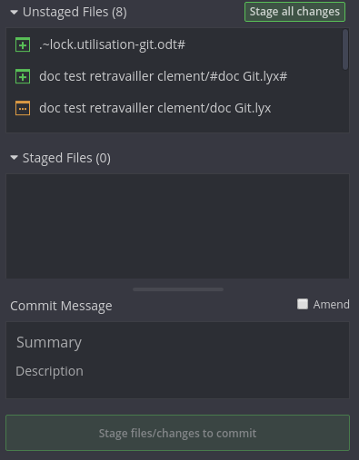The height and width of the screenshot is (460, 359).
Task: Select the modified doc Git.lyx file entry
Action: pos(175,108)
